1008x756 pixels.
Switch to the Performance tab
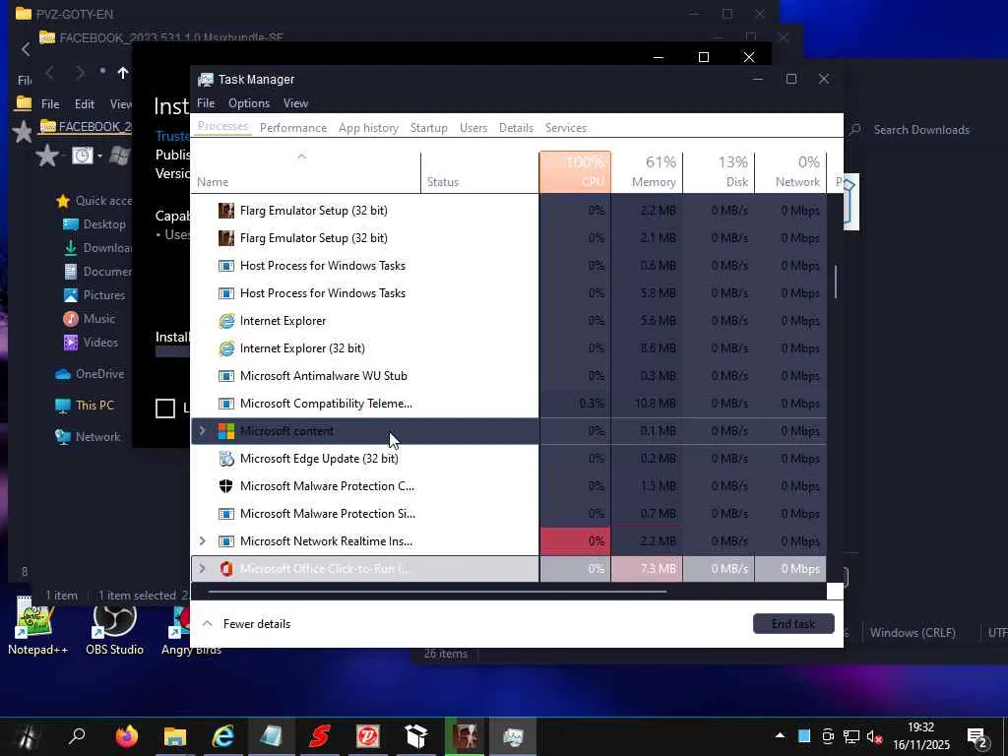click(293, 128)
